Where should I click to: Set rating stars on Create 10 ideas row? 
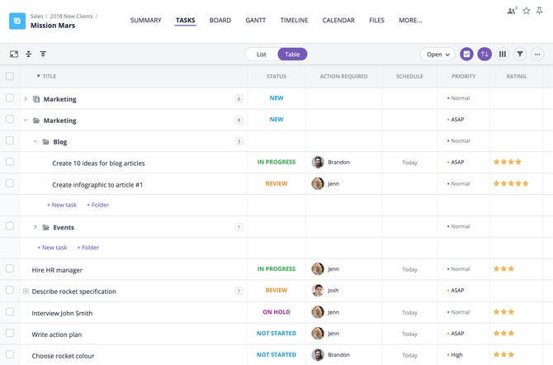point(508,162)
